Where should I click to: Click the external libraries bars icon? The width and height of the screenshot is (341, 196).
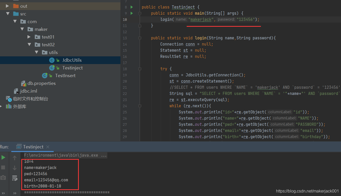pyautogui.click(x=9, y=106)
